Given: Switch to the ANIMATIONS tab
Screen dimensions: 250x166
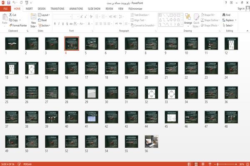Looking at the screenshot, I should click(x=76, y=9).
